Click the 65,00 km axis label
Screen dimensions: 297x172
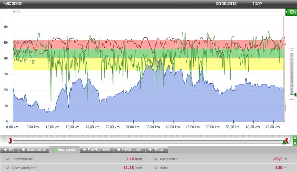(272, 127)
